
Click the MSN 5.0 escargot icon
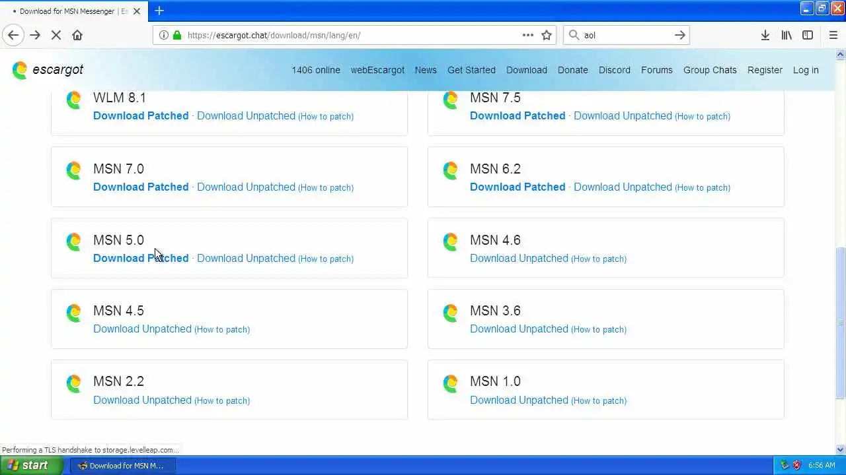74,241
